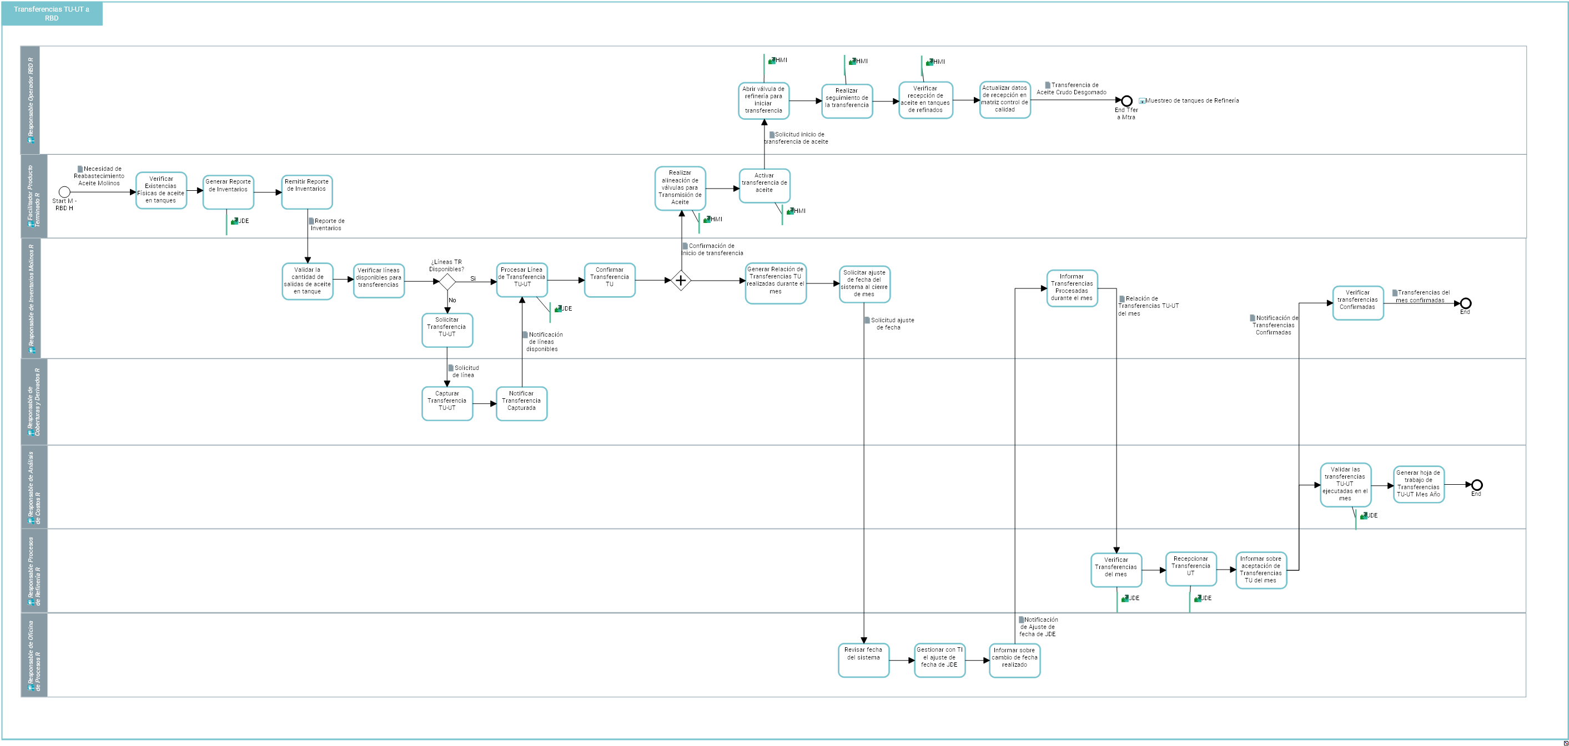Select the Verificar Existencias Físicas de aceite task

pyautogui.click(x=161, y=190)
